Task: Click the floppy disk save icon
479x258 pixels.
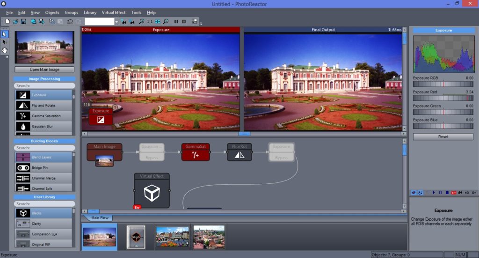Action: coord(23,21)
